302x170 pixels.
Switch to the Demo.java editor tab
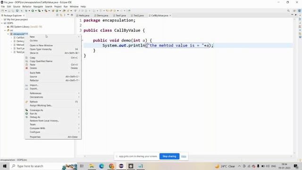coord(101,16)
